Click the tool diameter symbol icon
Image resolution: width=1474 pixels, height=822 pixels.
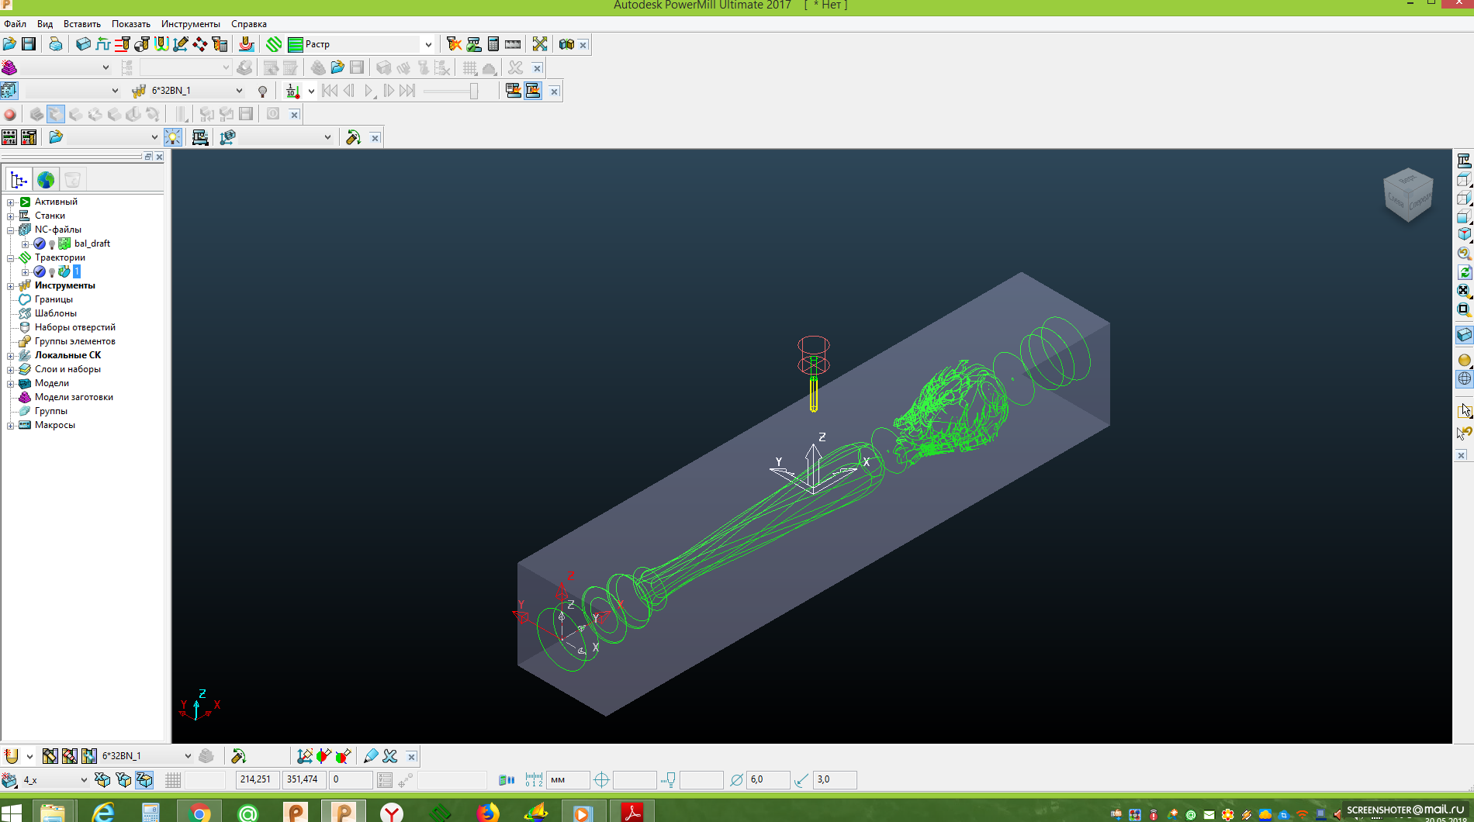[x=736, y=779]
